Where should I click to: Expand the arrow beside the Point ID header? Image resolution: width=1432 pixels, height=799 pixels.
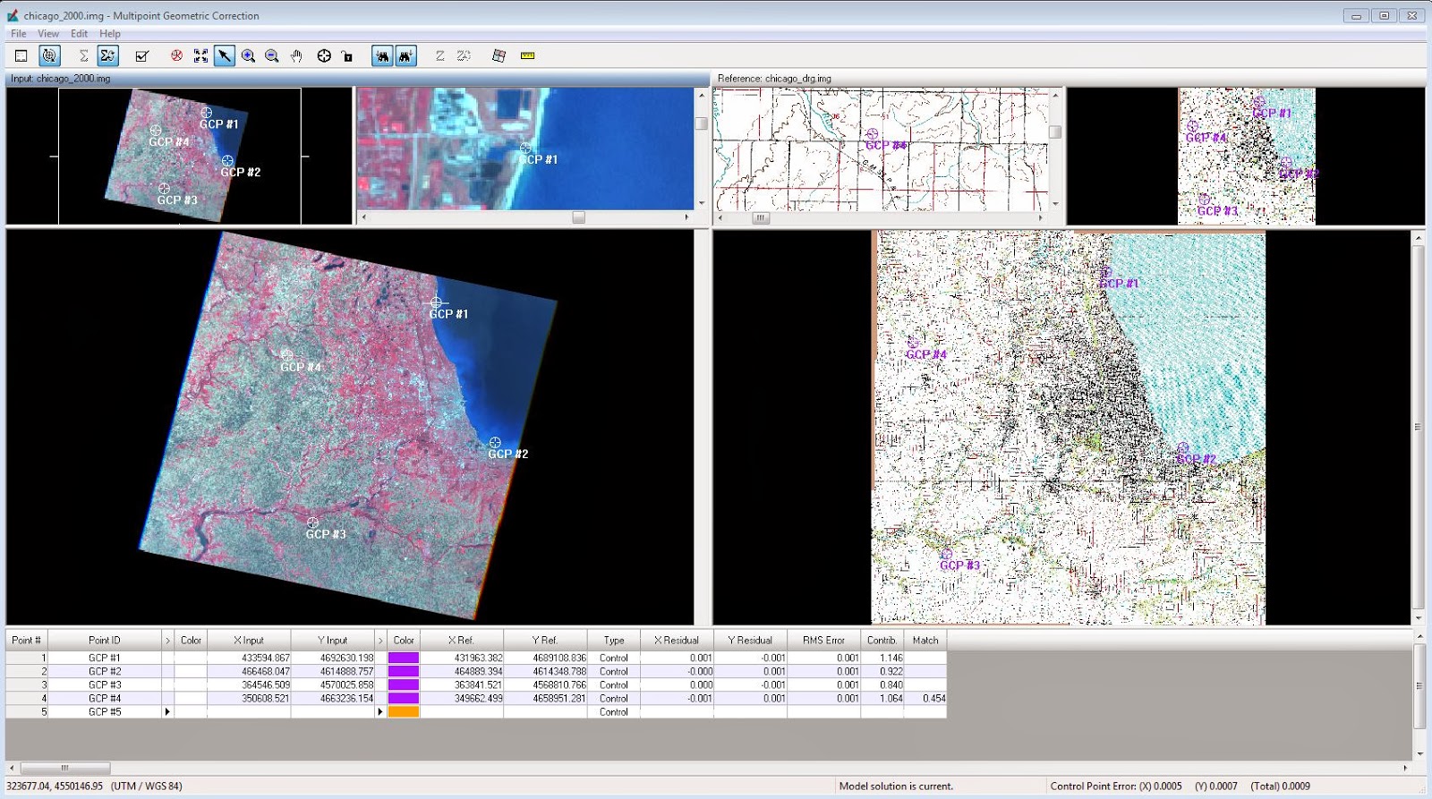point(167,640)
